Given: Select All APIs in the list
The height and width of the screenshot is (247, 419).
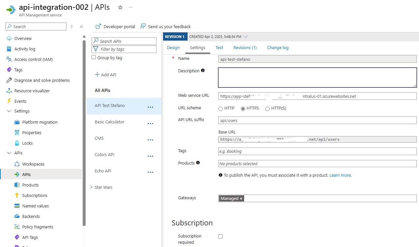Looking at the screenshot, I should pos(103,90).
